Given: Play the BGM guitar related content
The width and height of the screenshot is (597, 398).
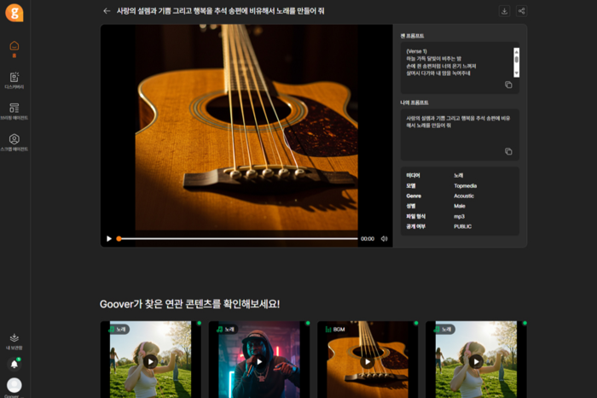Looking at the screenshot, I should (x=368, y=361).
